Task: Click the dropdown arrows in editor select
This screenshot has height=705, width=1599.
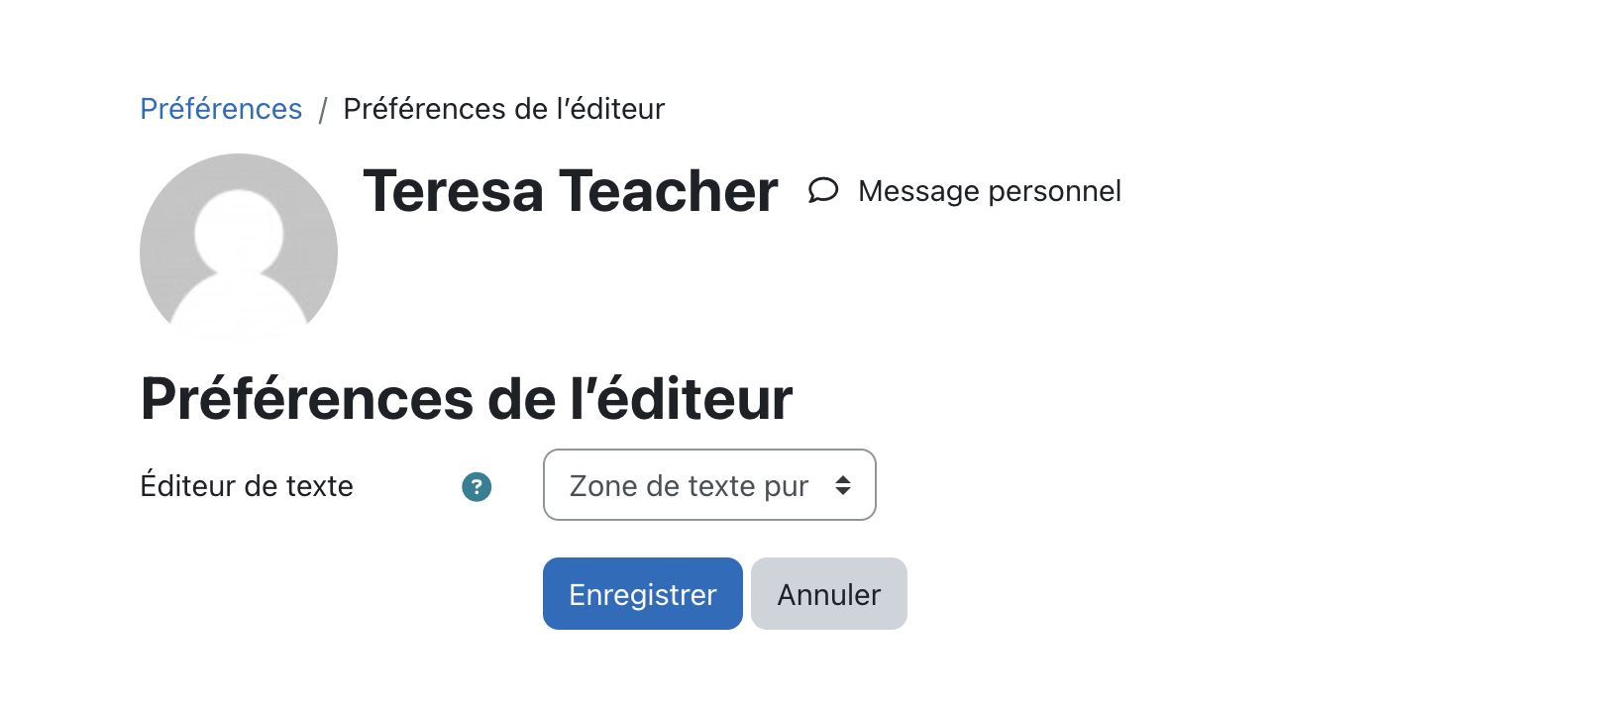Action: coord(843,485)
